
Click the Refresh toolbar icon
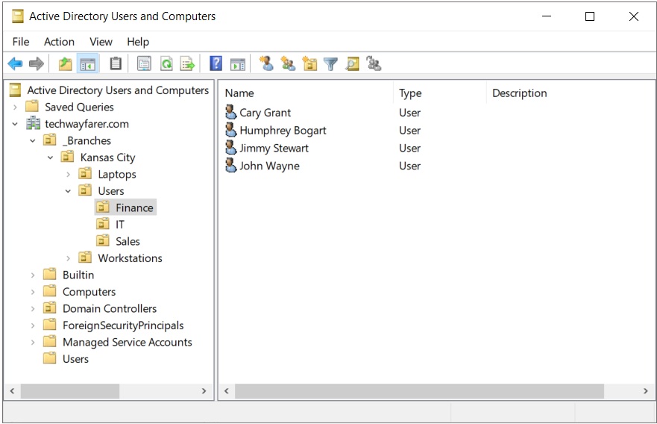166,64
